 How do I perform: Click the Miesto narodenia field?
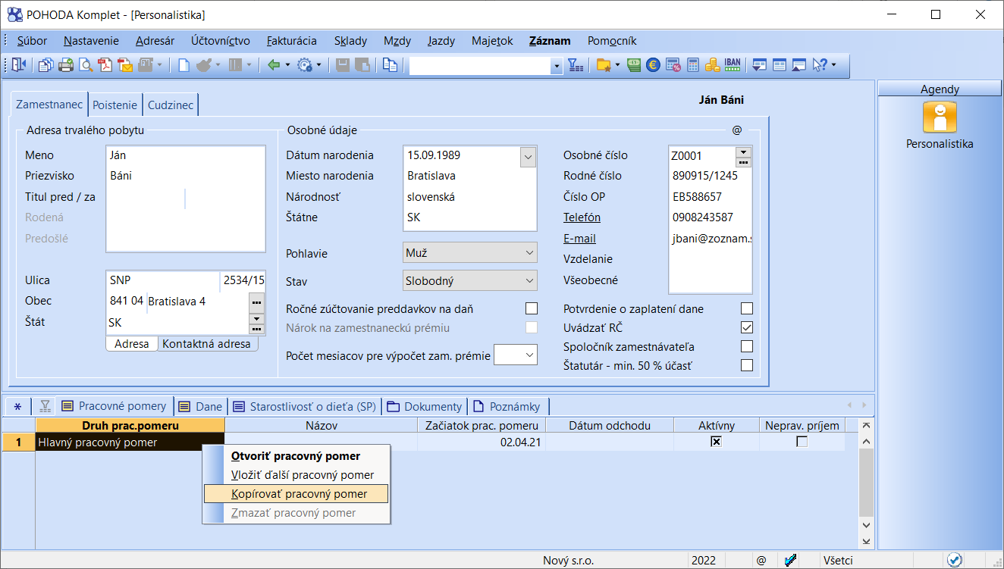coord(470,176)
